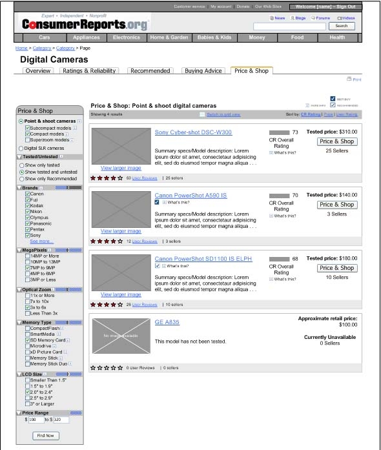Image resolution: width=381 pixels, height=450 pixels.
Task: Click the info icon next to Superzoom models
Action: (x=72, y=140)
